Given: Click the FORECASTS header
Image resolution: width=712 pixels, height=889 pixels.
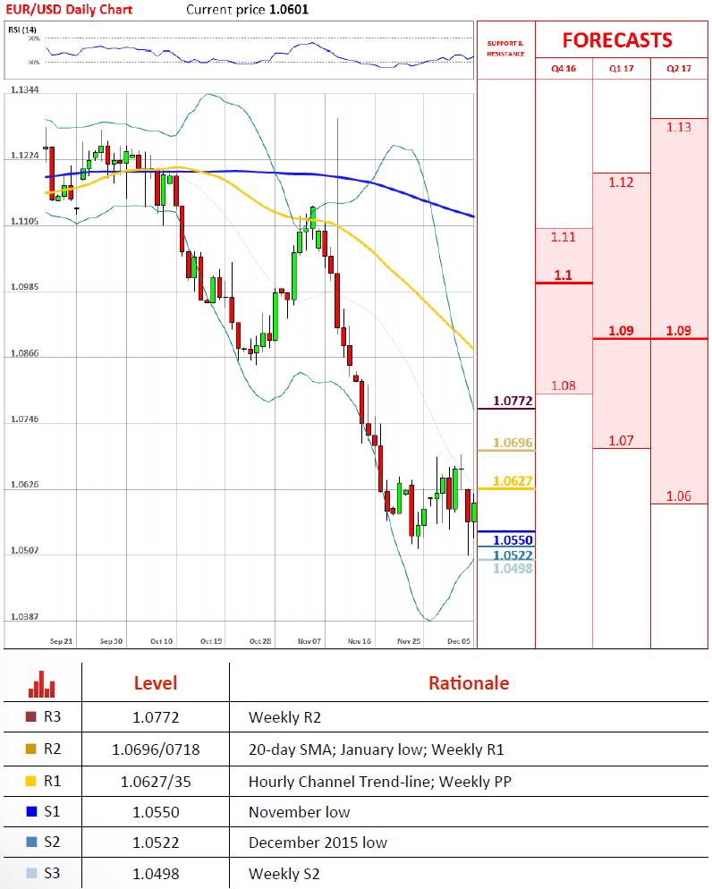Looking at the screenshot, I should tap(617, 40).
